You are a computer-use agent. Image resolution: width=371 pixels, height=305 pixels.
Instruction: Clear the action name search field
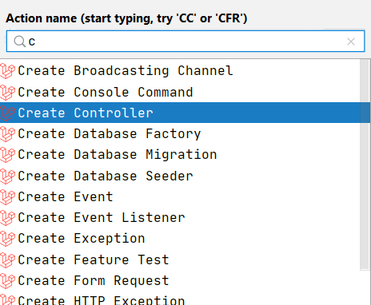click(x=351, y=42)
